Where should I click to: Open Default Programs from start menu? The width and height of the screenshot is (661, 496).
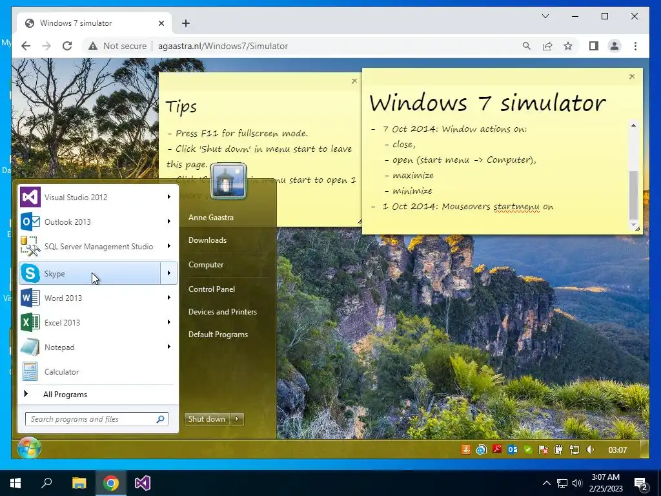(218, 335)
